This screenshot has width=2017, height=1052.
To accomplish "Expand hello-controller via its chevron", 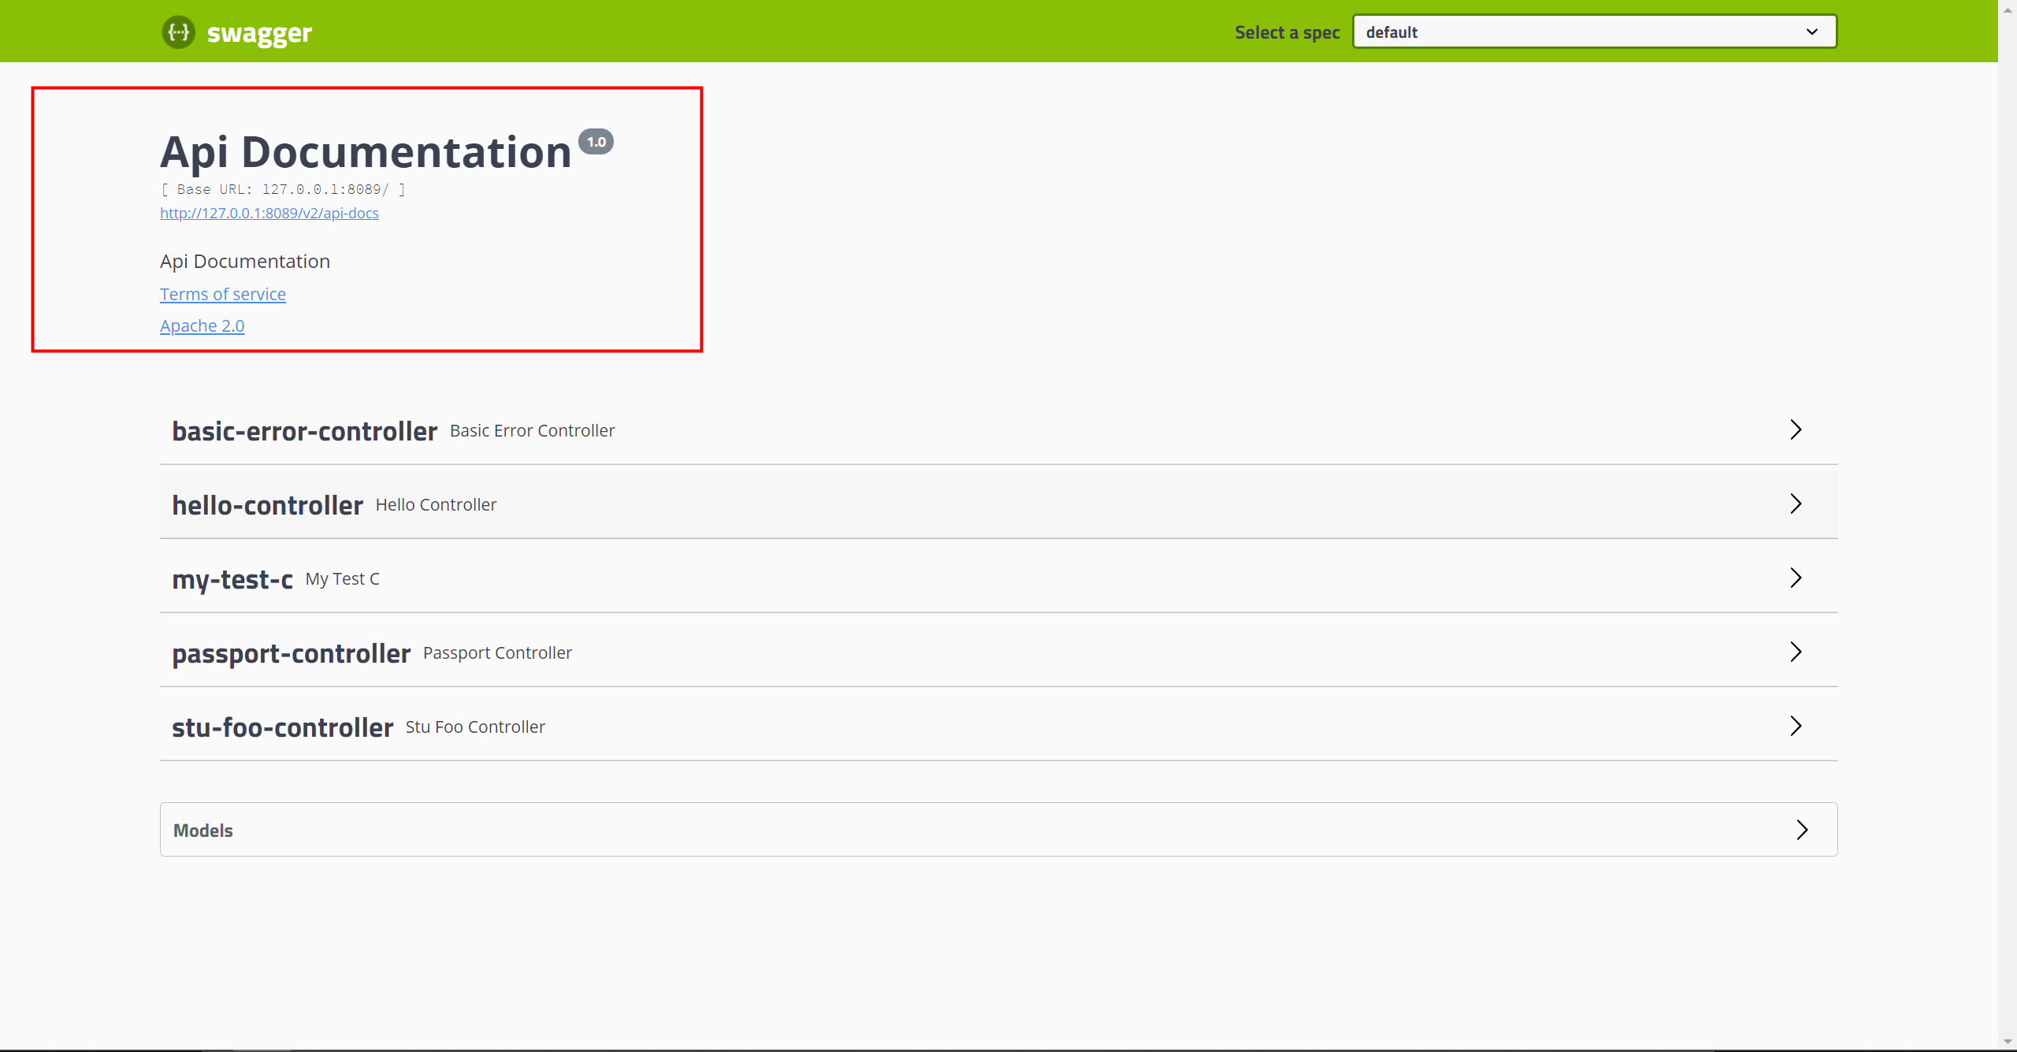I will point(1796,504).
